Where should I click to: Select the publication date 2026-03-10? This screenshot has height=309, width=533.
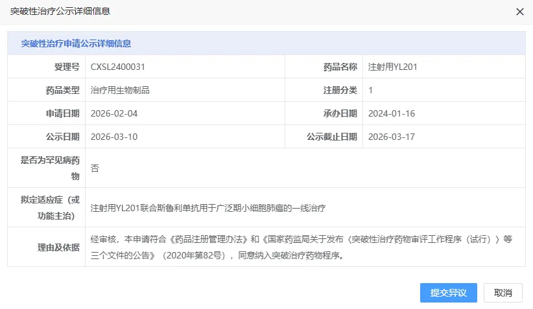point(114,137)
